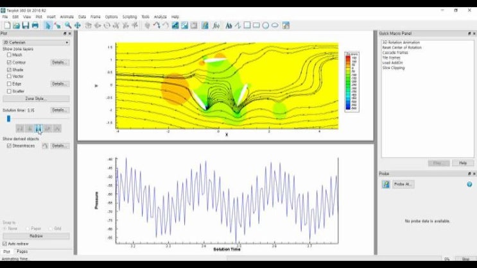Open the Probe panel help icon
This screenshot has height=268, width=477.
click(x=469, y=184)
